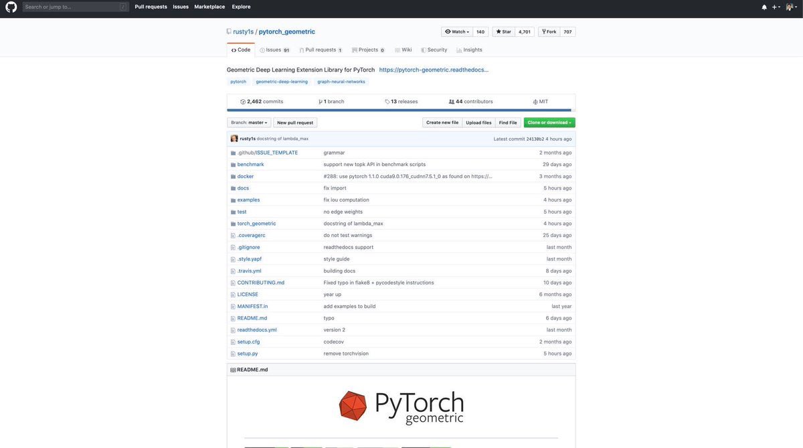
Task: Open the Branch: master dropdown
Action: pyautogui.click(x=249, y=123)
